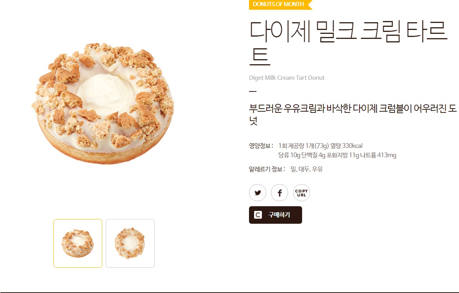Share the donut on Twitter

point(258,193)
